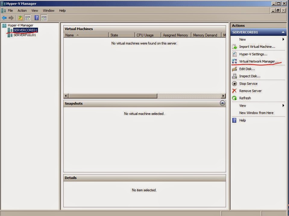Sort by Assigned Memory column header
289x216 pixels.
pos(176,35)
